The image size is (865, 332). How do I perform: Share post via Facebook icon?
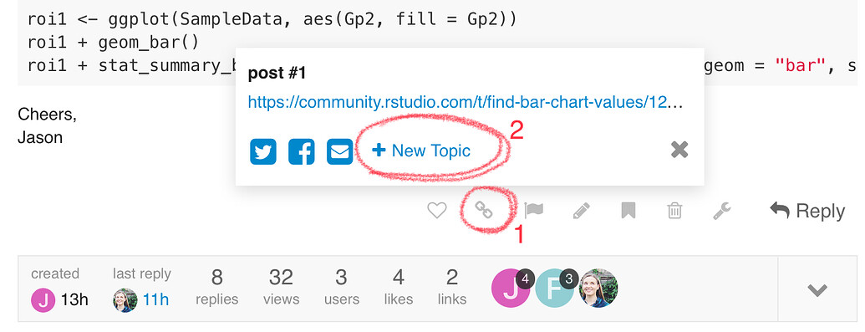pyautogui.click(x=301, y=151)
